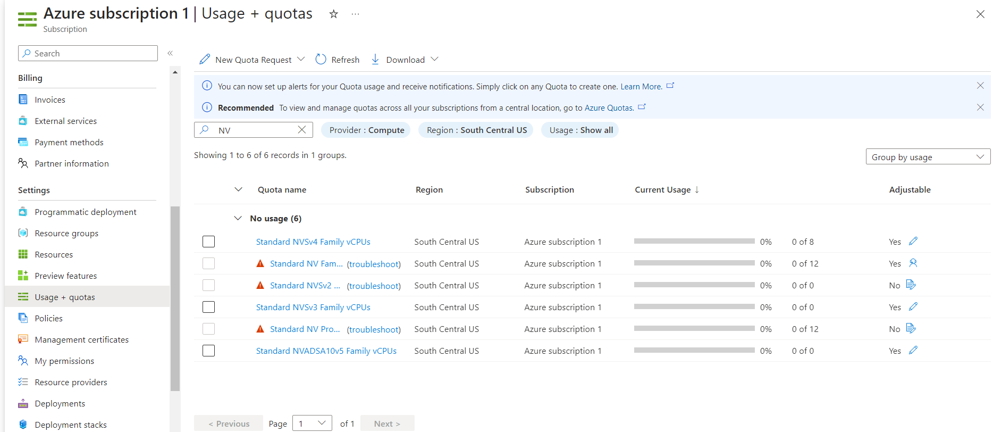Open the page number dropdown
993x432 pixels.
click(x=312, y=423)
